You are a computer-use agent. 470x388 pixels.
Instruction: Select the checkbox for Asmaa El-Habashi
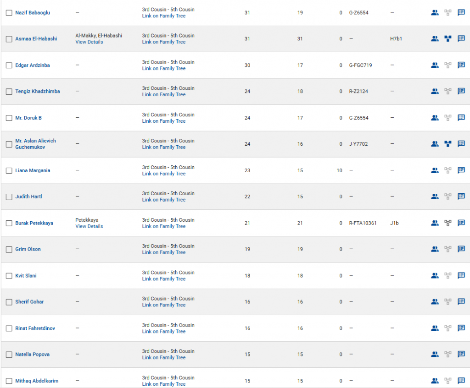9,39
